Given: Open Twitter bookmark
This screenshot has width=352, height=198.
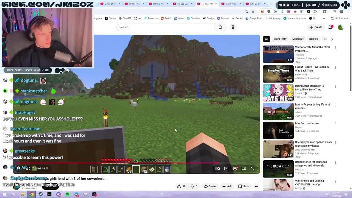Looking at the screenshot, I should pos(110,18).
